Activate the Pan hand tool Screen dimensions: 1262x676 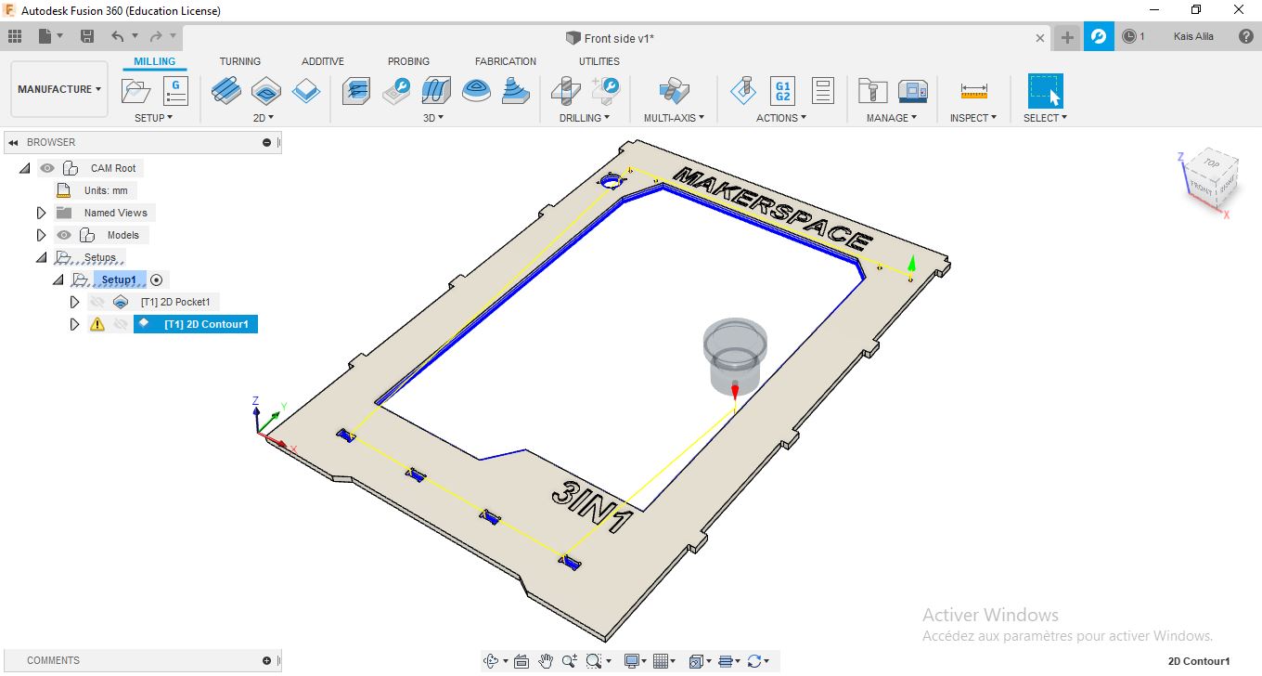point(546,661)
